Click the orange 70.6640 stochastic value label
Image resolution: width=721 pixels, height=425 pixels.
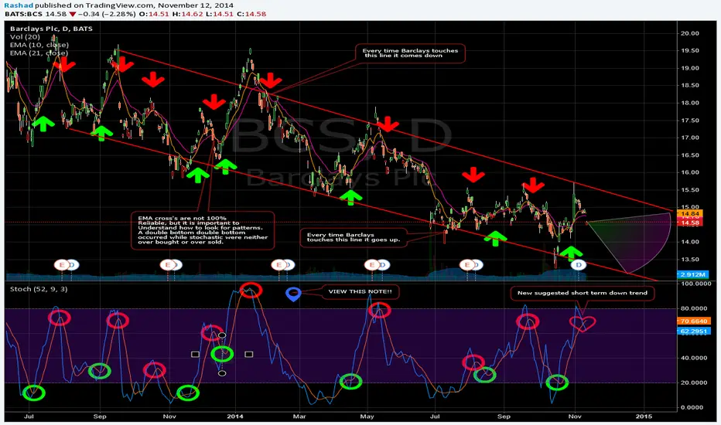[694, 321]
